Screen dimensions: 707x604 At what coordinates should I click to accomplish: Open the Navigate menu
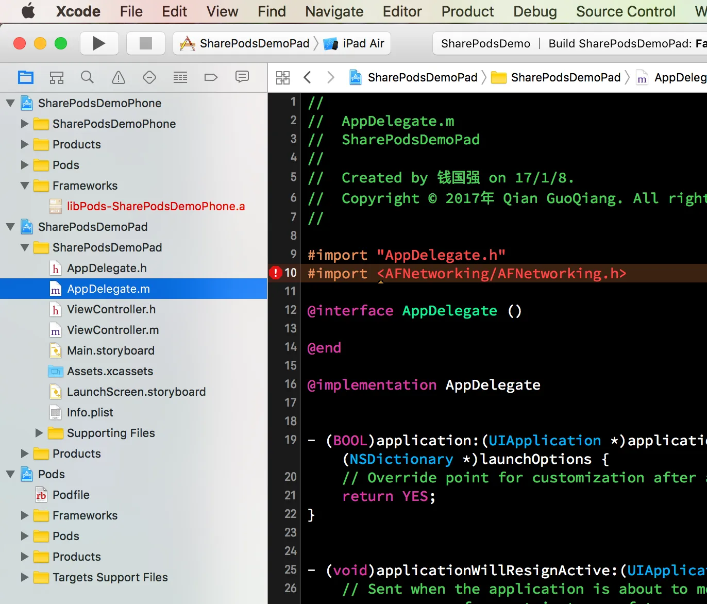334,11
